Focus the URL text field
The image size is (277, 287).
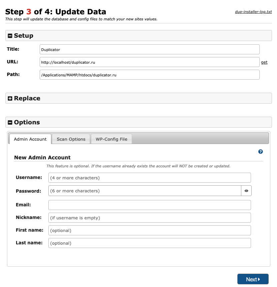(x=149, y=62)
